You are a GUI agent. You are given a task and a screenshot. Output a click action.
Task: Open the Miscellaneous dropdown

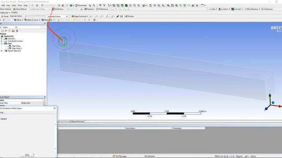click(x=252, y=9)
